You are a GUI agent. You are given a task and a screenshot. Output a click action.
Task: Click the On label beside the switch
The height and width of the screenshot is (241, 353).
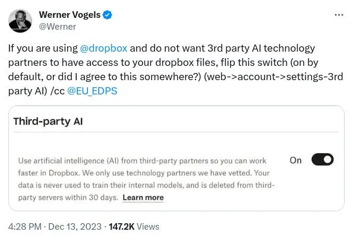295,160
